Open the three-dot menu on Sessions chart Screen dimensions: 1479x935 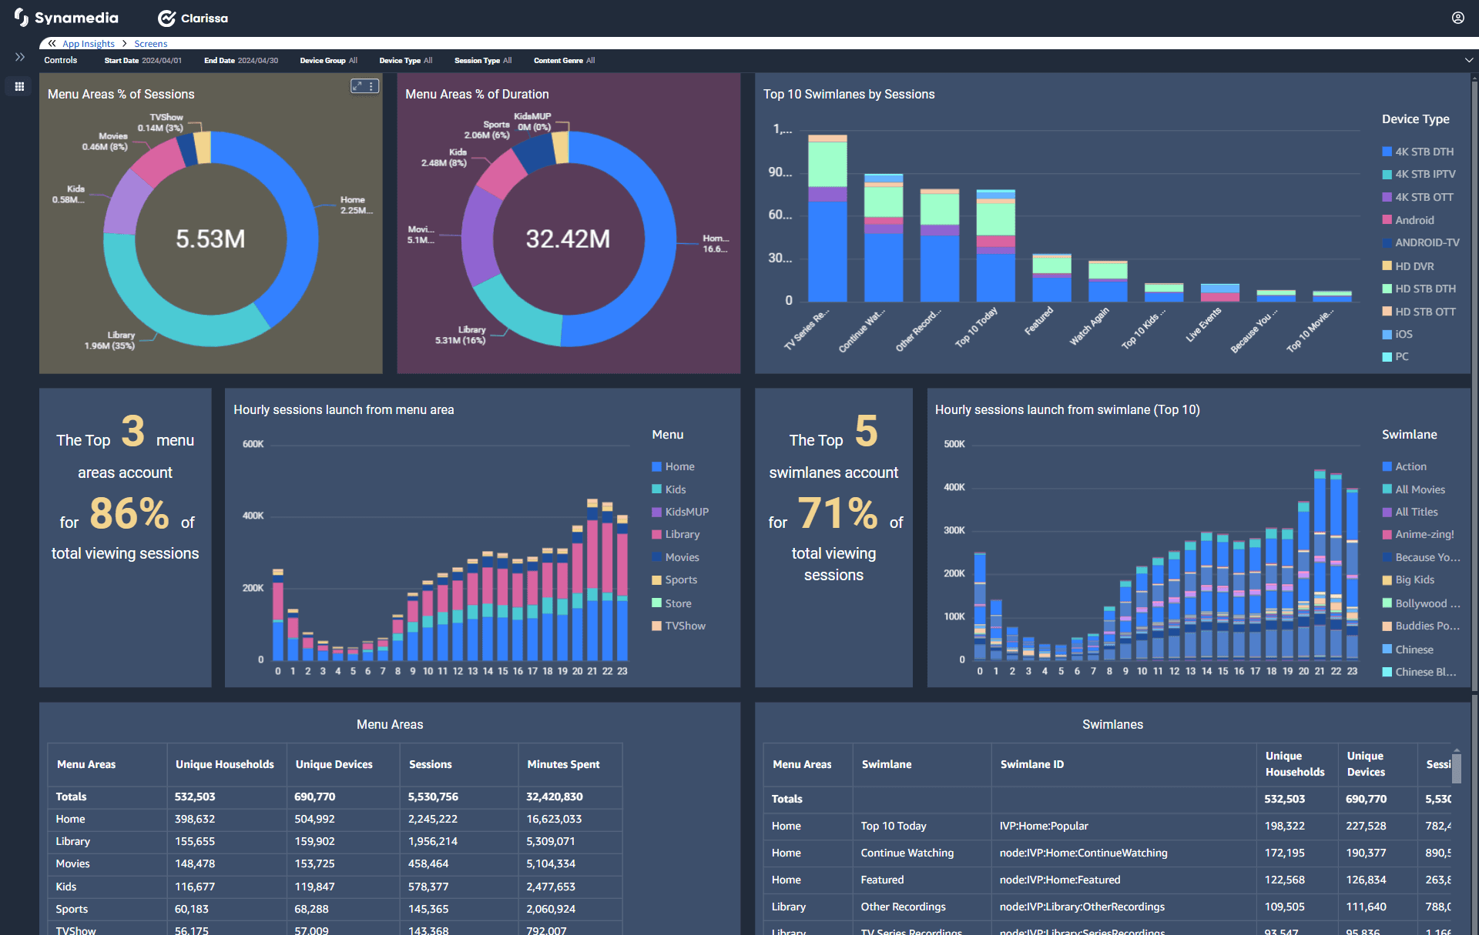(x=371, y=86)
